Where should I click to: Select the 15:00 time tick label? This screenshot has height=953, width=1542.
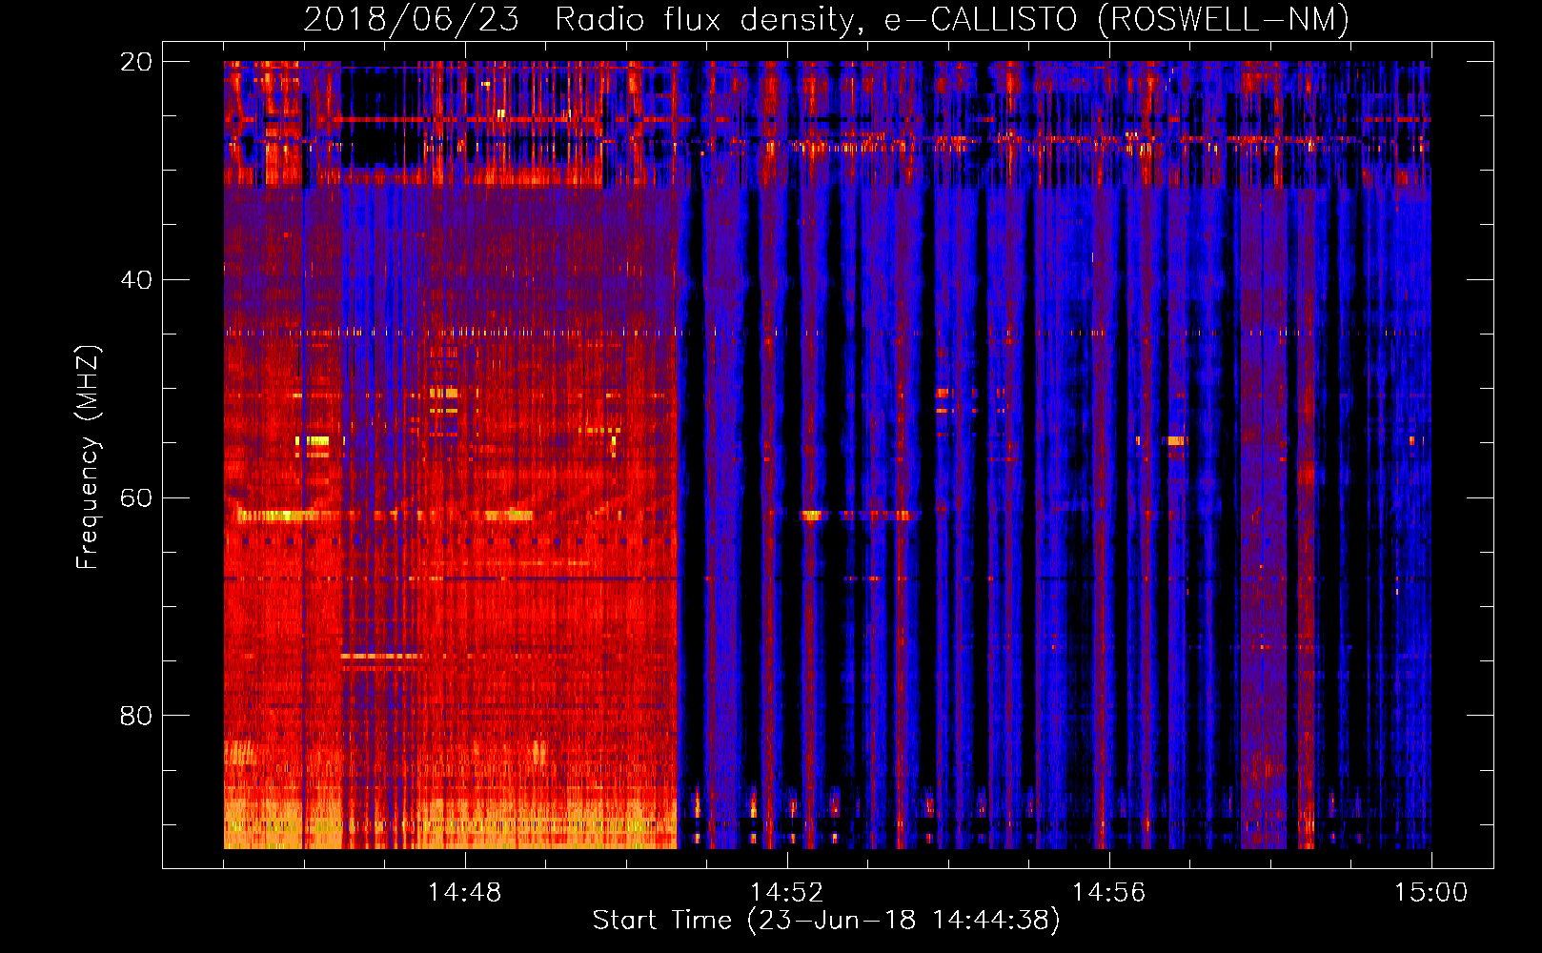pyautogui.click(x=1430, y=892)
